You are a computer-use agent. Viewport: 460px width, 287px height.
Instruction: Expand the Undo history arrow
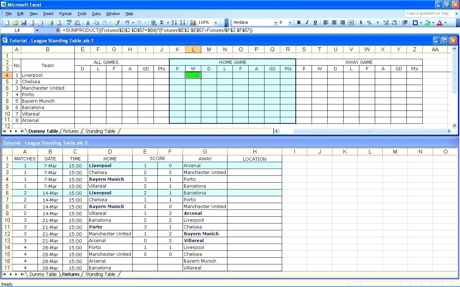pos(133,23)
